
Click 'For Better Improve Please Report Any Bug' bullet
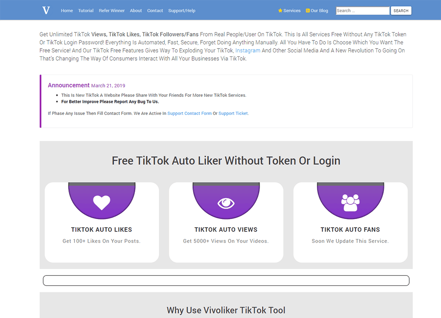tap(110, 102)
